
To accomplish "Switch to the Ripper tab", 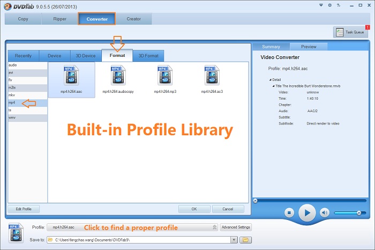I will [x=60, y=19].
